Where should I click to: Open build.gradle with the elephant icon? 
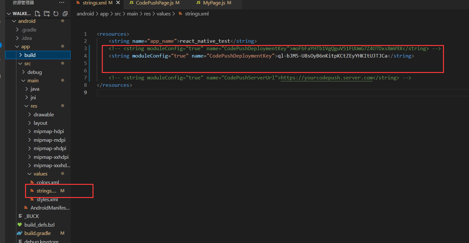37,233
